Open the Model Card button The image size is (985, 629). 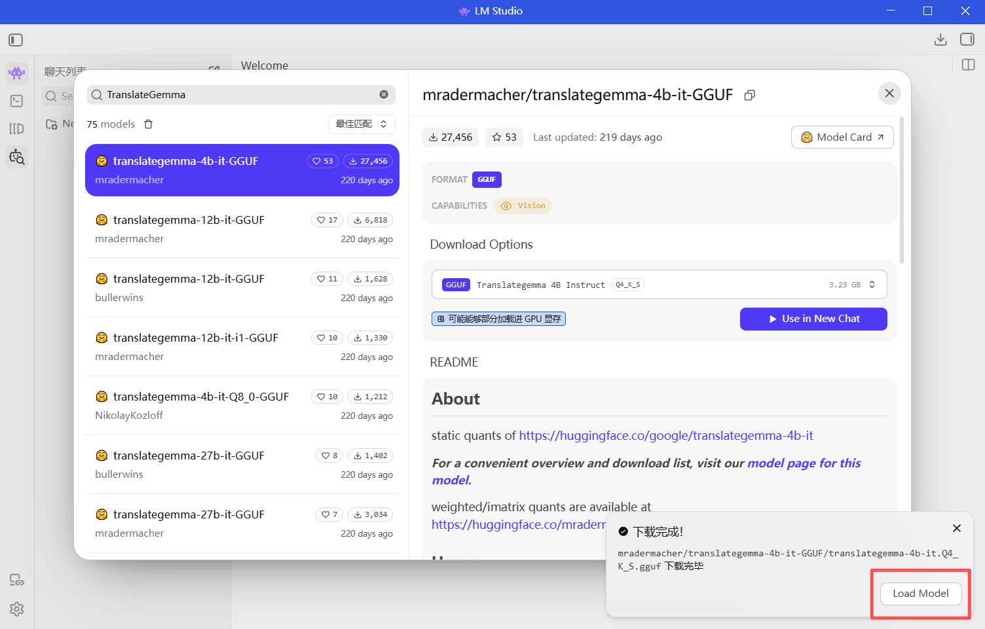[842, 137]
